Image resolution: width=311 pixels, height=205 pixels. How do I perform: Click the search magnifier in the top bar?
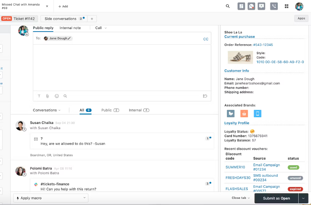click(228, 6)
